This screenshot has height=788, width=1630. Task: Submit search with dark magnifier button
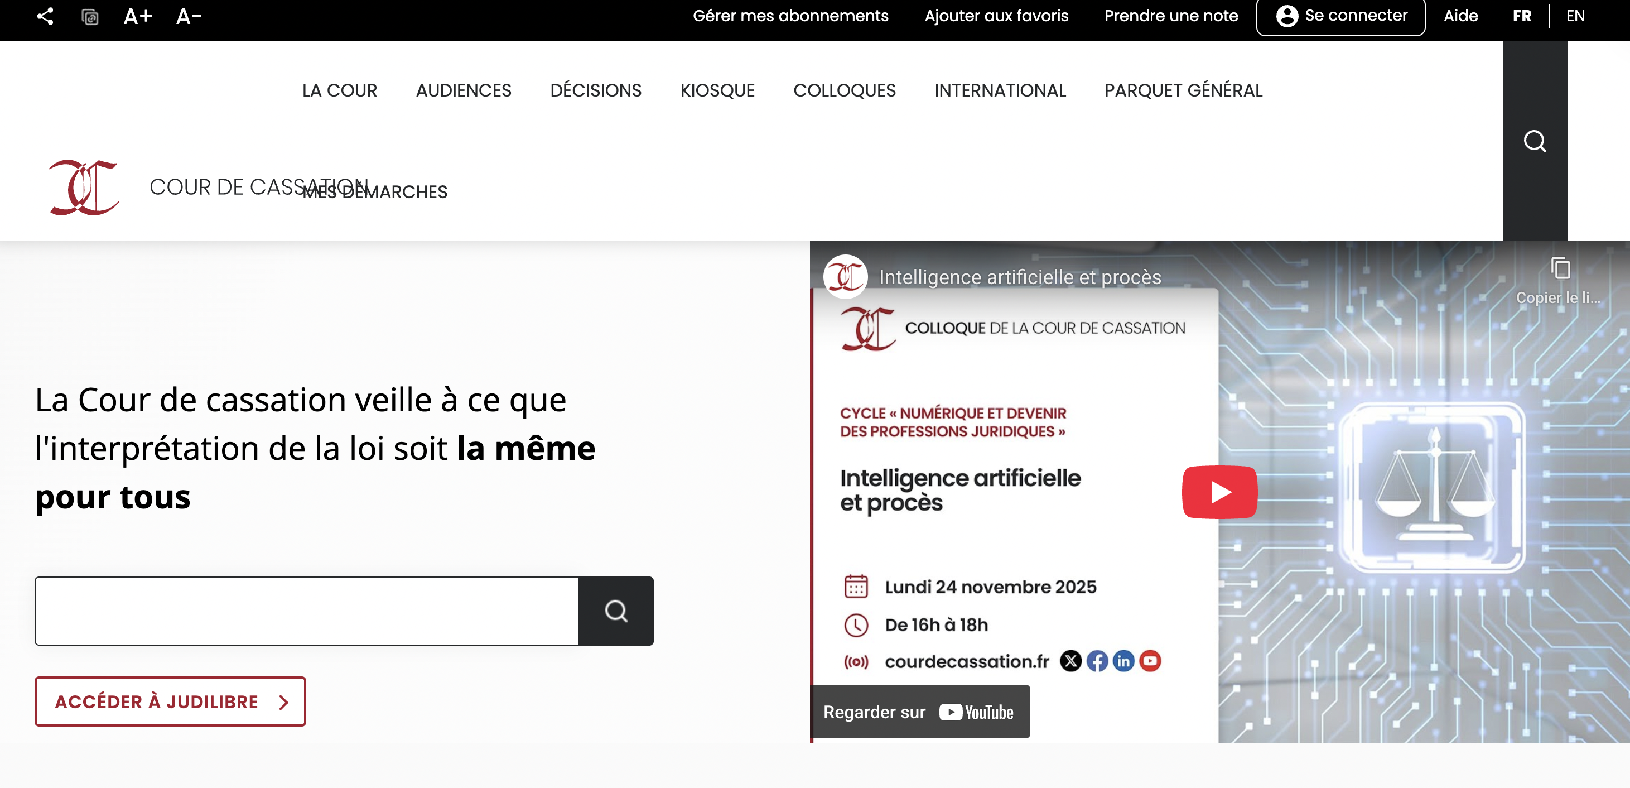615,611
